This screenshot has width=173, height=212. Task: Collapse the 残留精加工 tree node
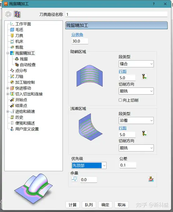pyautogui.click(x=8, y=53)
